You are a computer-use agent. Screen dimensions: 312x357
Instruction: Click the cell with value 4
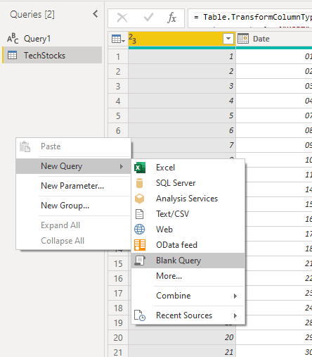pos(182,101)
